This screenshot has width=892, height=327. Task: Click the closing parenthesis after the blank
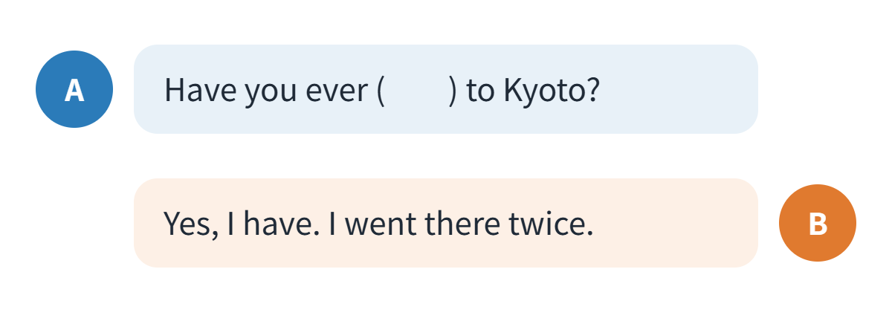coord(453,91)
